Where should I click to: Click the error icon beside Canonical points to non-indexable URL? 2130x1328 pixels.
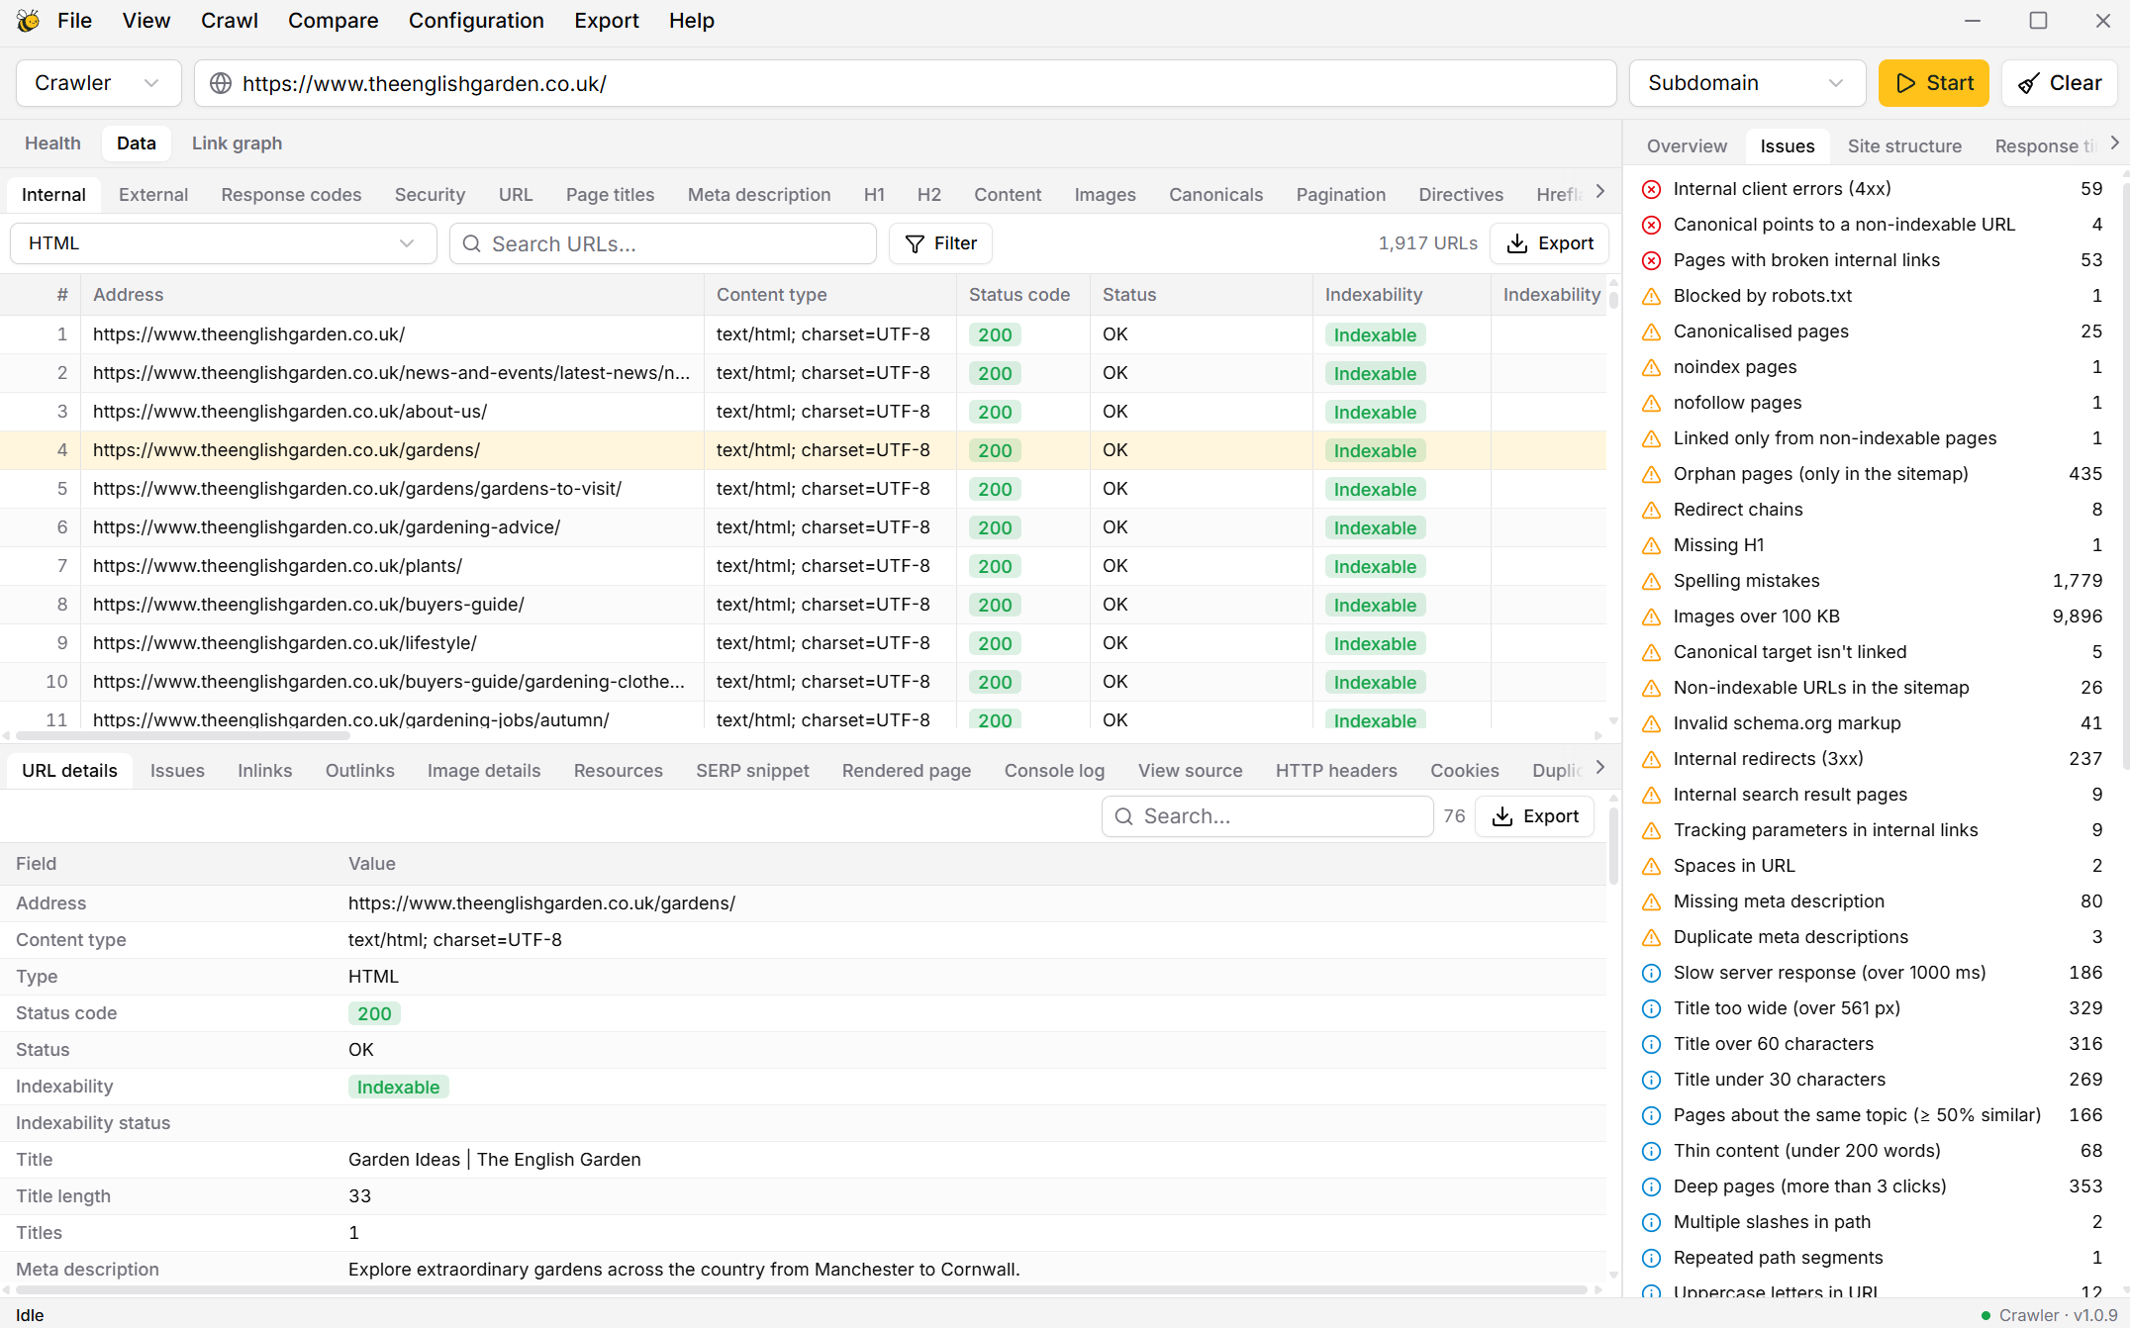(1651, 225)
